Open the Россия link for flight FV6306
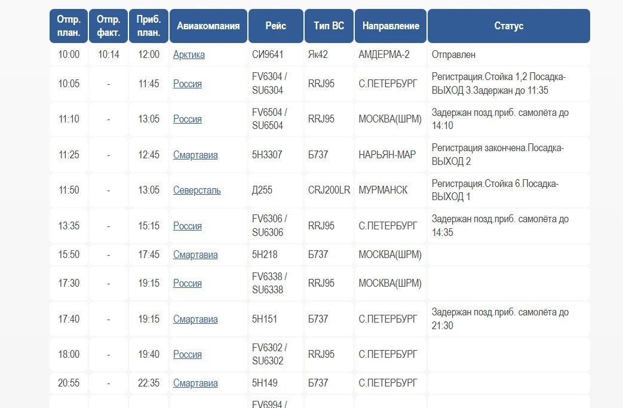The image size is (623, 408). click(187, 226)
